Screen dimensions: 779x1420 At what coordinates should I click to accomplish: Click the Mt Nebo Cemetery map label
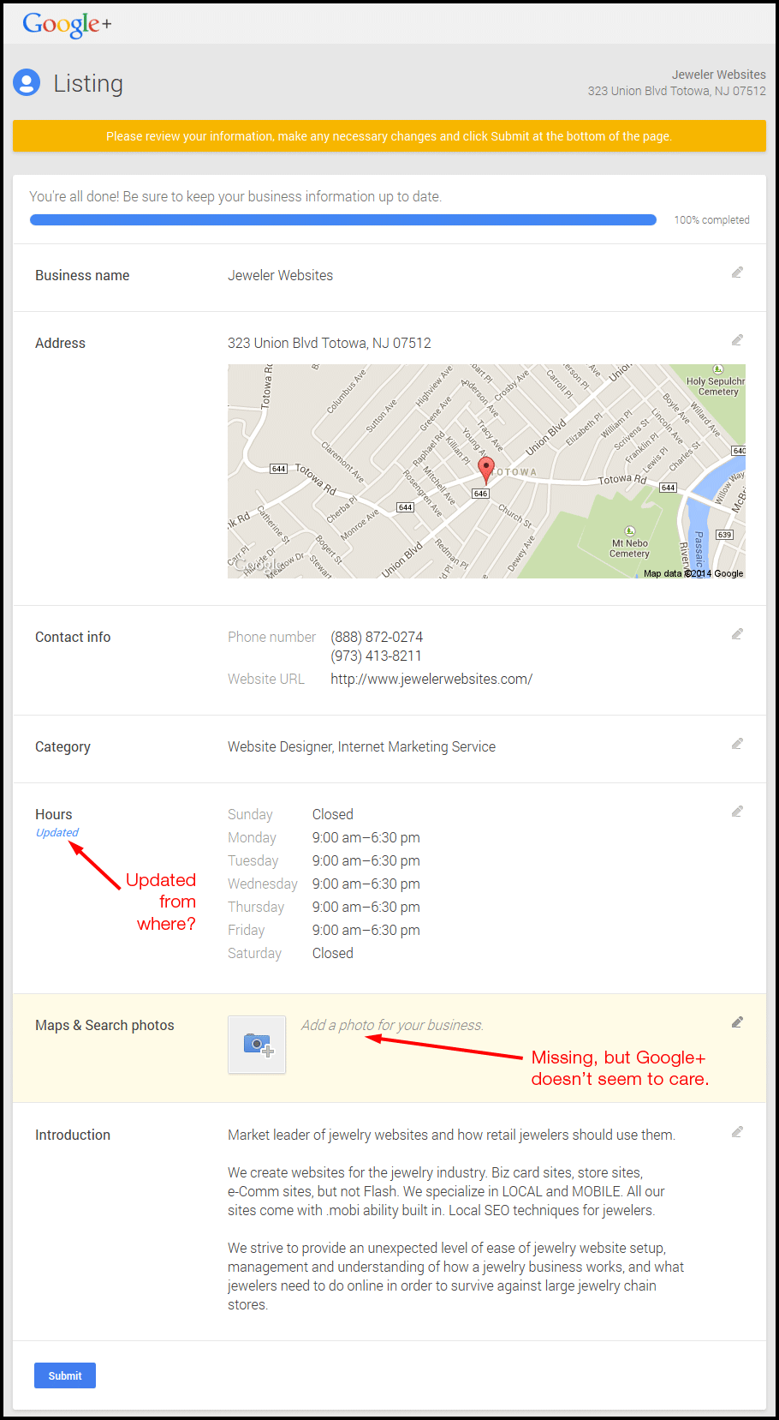tap(629, 548)
